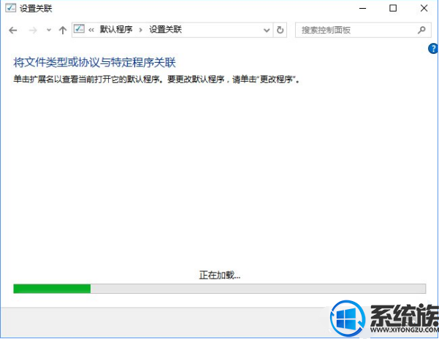Click the address bar control panel icon
439x339 pixels.
pos(79,29)
